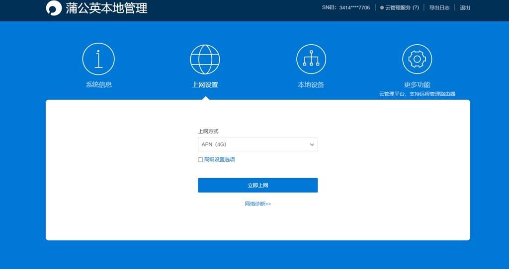The width and height of the screenshot is (509, 269).
Task: Click the 高级设置选项 label text
Action: point(219,160)
